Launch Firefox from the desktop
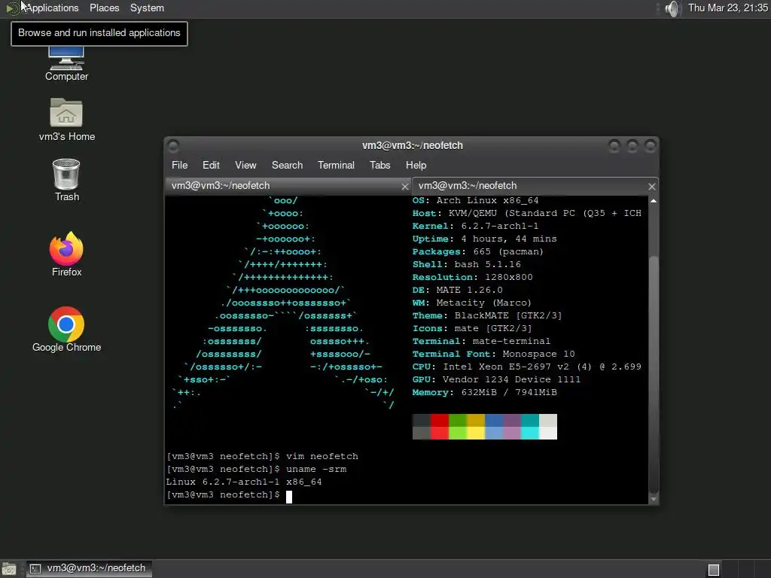This screenshot has height=578, width=771. point(66,254)
